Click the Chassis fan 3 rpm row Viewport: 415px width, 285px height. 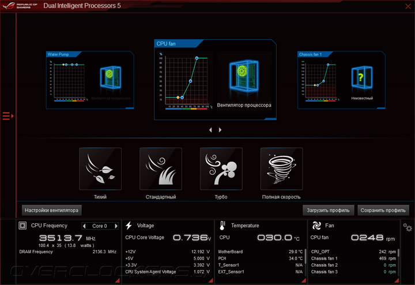click(353, 272)
